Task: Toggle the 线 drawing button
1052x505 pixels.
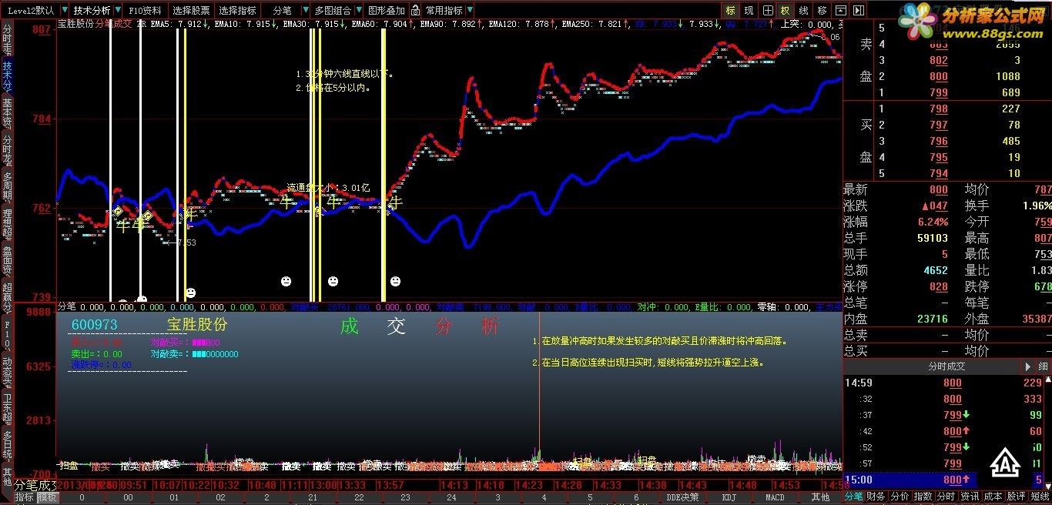Action: [803, 10]
